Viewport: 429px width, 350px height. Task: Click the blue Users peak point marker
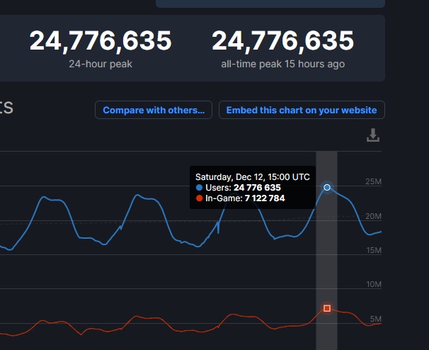[327, 187]
